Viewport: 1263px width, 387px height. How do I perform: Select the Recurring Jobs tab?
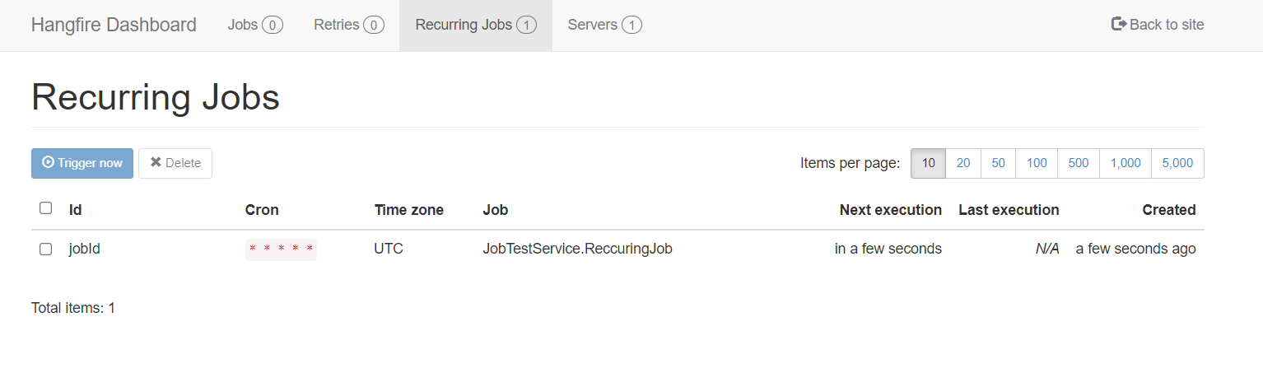[476, 25]
